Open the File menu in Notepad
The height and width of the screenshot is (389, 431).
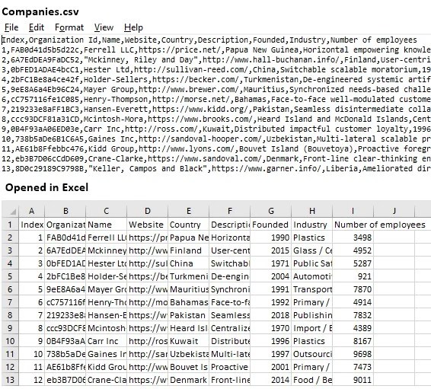tap(11, 27)
